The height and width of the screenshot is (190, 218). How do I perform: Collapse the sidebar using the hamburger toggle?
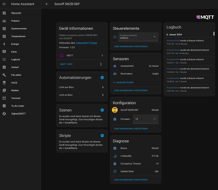[x=4, y=4]
